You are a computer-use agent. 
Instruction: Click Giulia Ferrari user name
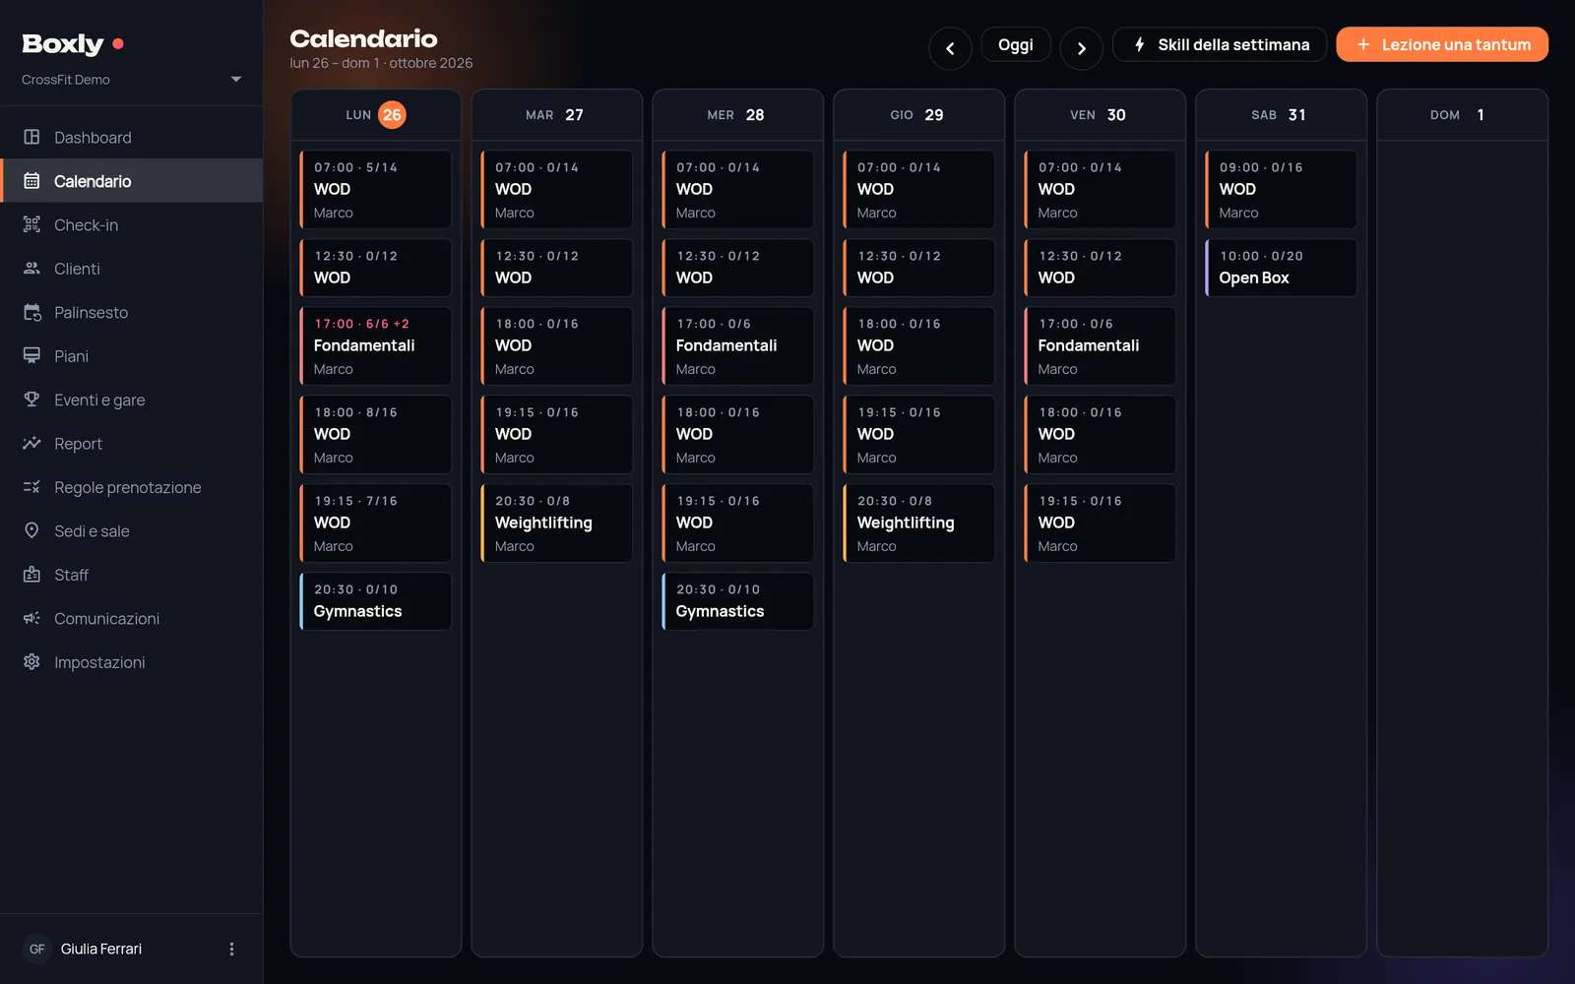coord(101,949)
